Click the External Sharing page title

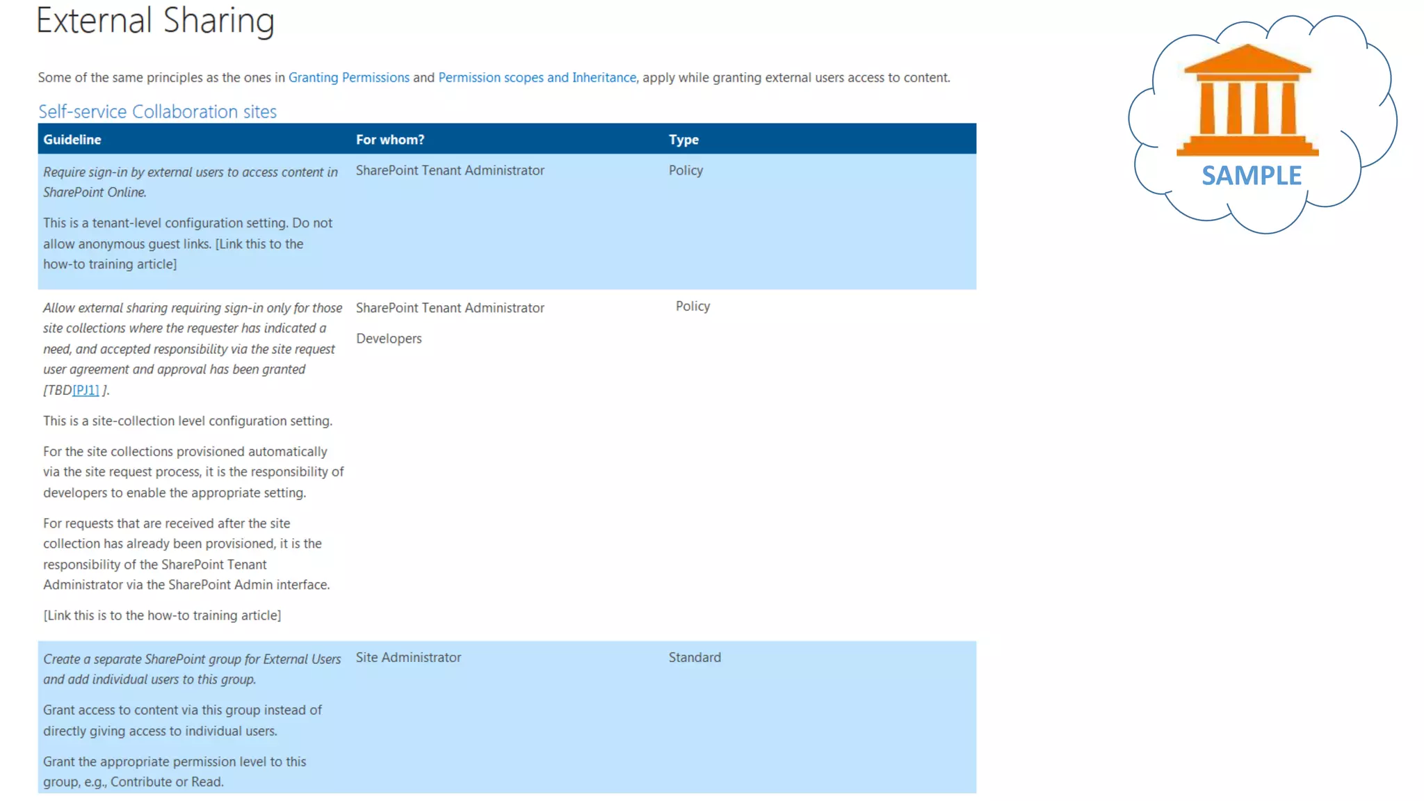coord(155,20)
